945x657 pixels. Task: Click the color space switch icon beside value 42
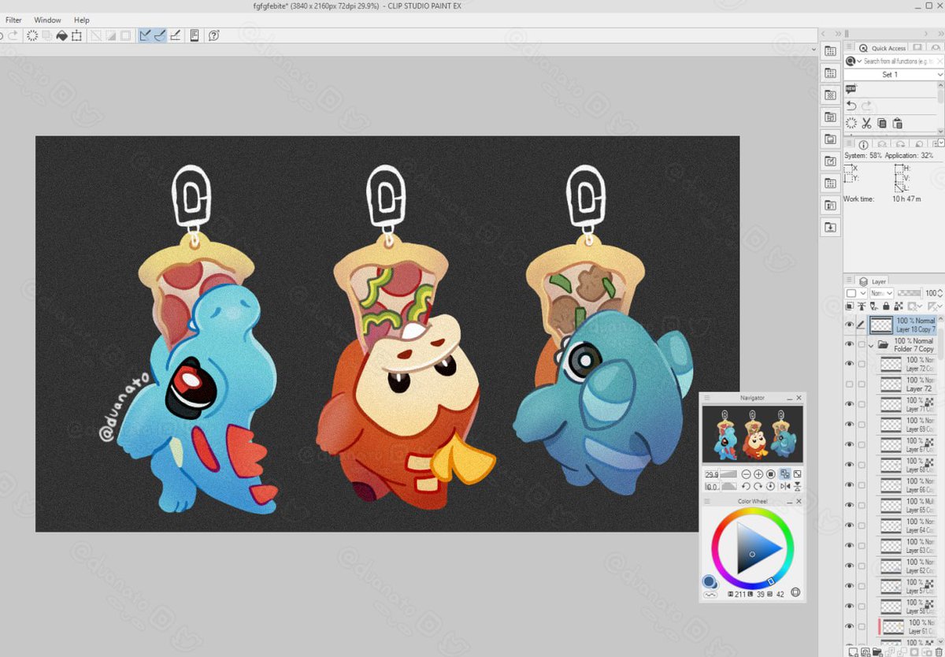coord(795,593)
